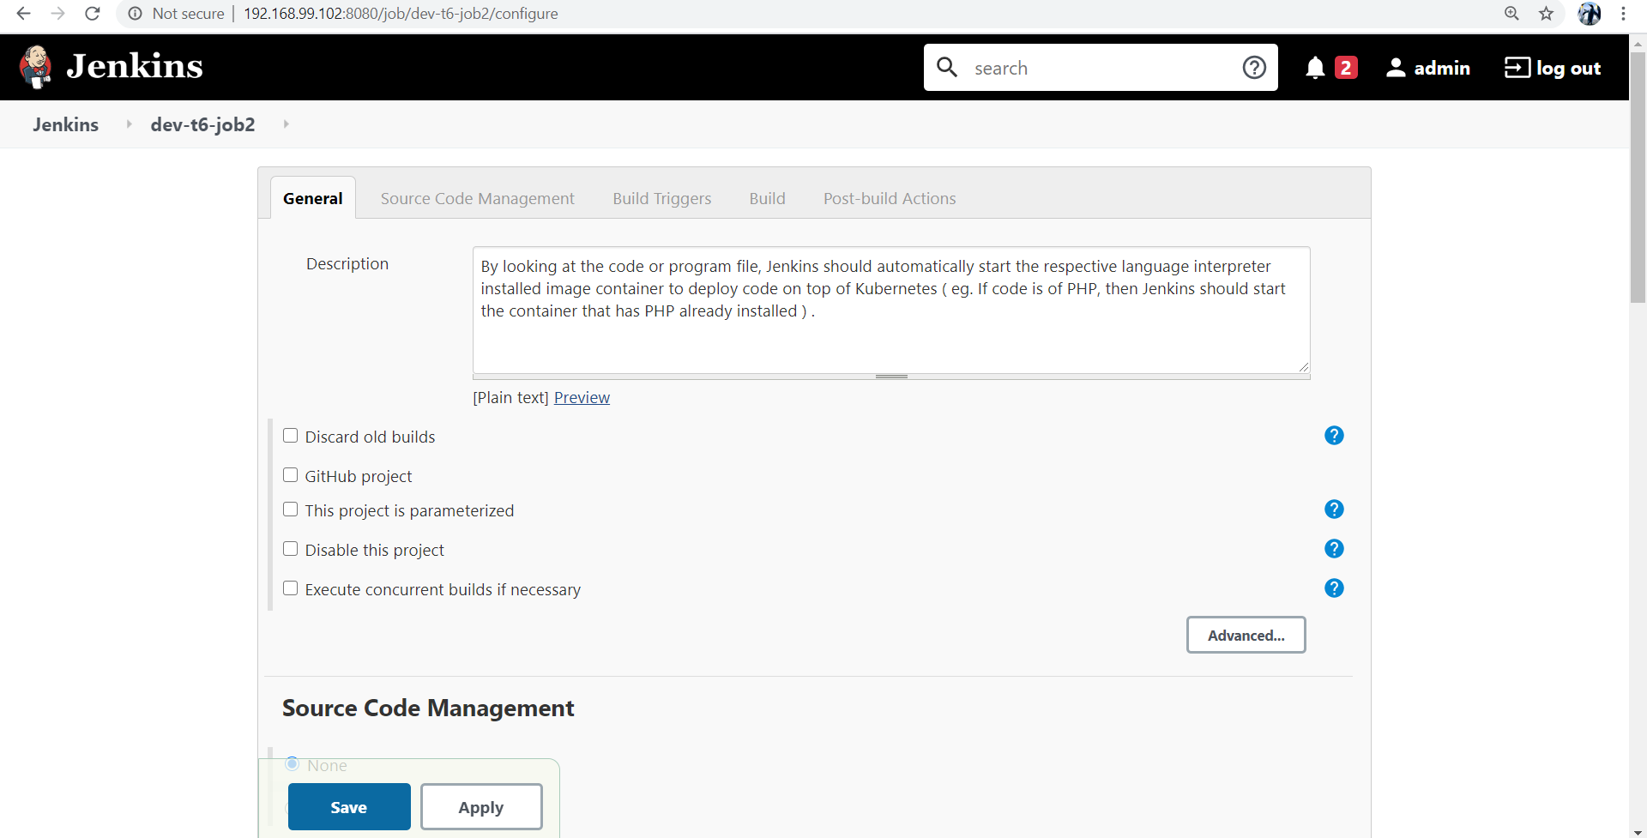Bookmark the page with the star icon

[x=1546, y=14]
